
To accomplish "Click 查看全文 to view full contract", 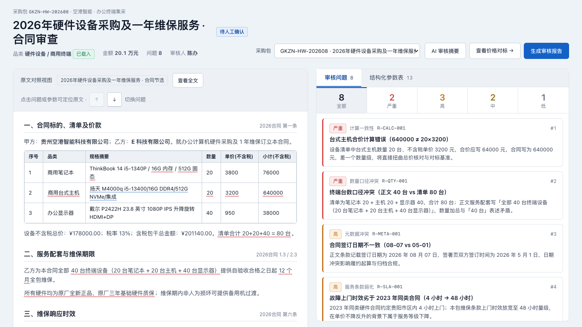I will pos(188,80).
